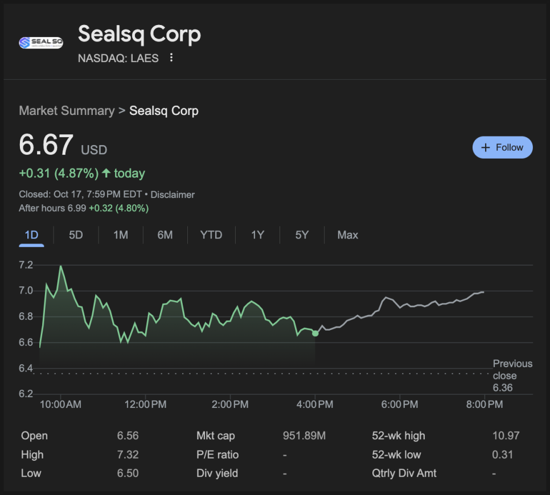The width and height of the screenshot is (550, 495).
Task: Click the Sealsq Corp heading title
Action: click(139, 34)
